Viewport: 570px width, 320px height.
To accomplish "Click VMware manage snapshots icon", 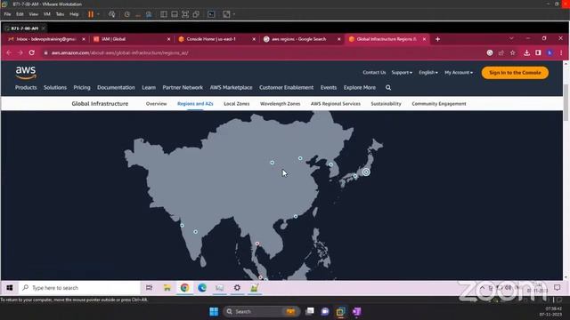I will (149, 14).
